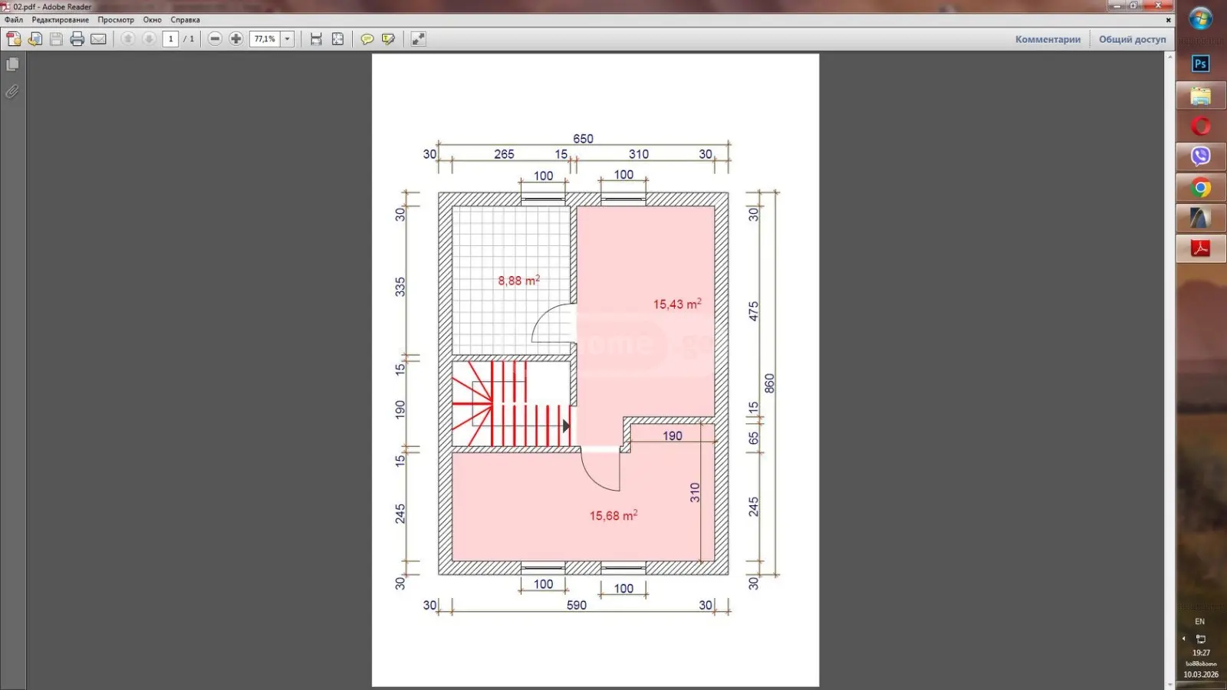Click the email envelope icon
1227x690 pixels.
[98, 39]
